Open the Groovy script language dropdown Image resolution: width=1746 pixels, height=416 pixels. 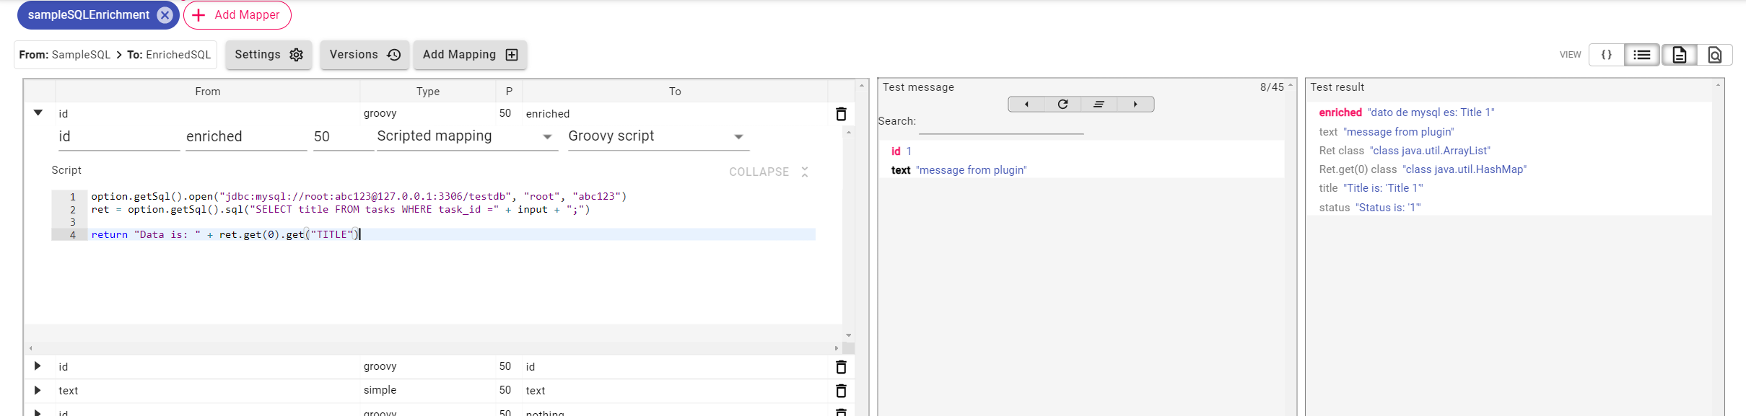(x=657, y=136)
